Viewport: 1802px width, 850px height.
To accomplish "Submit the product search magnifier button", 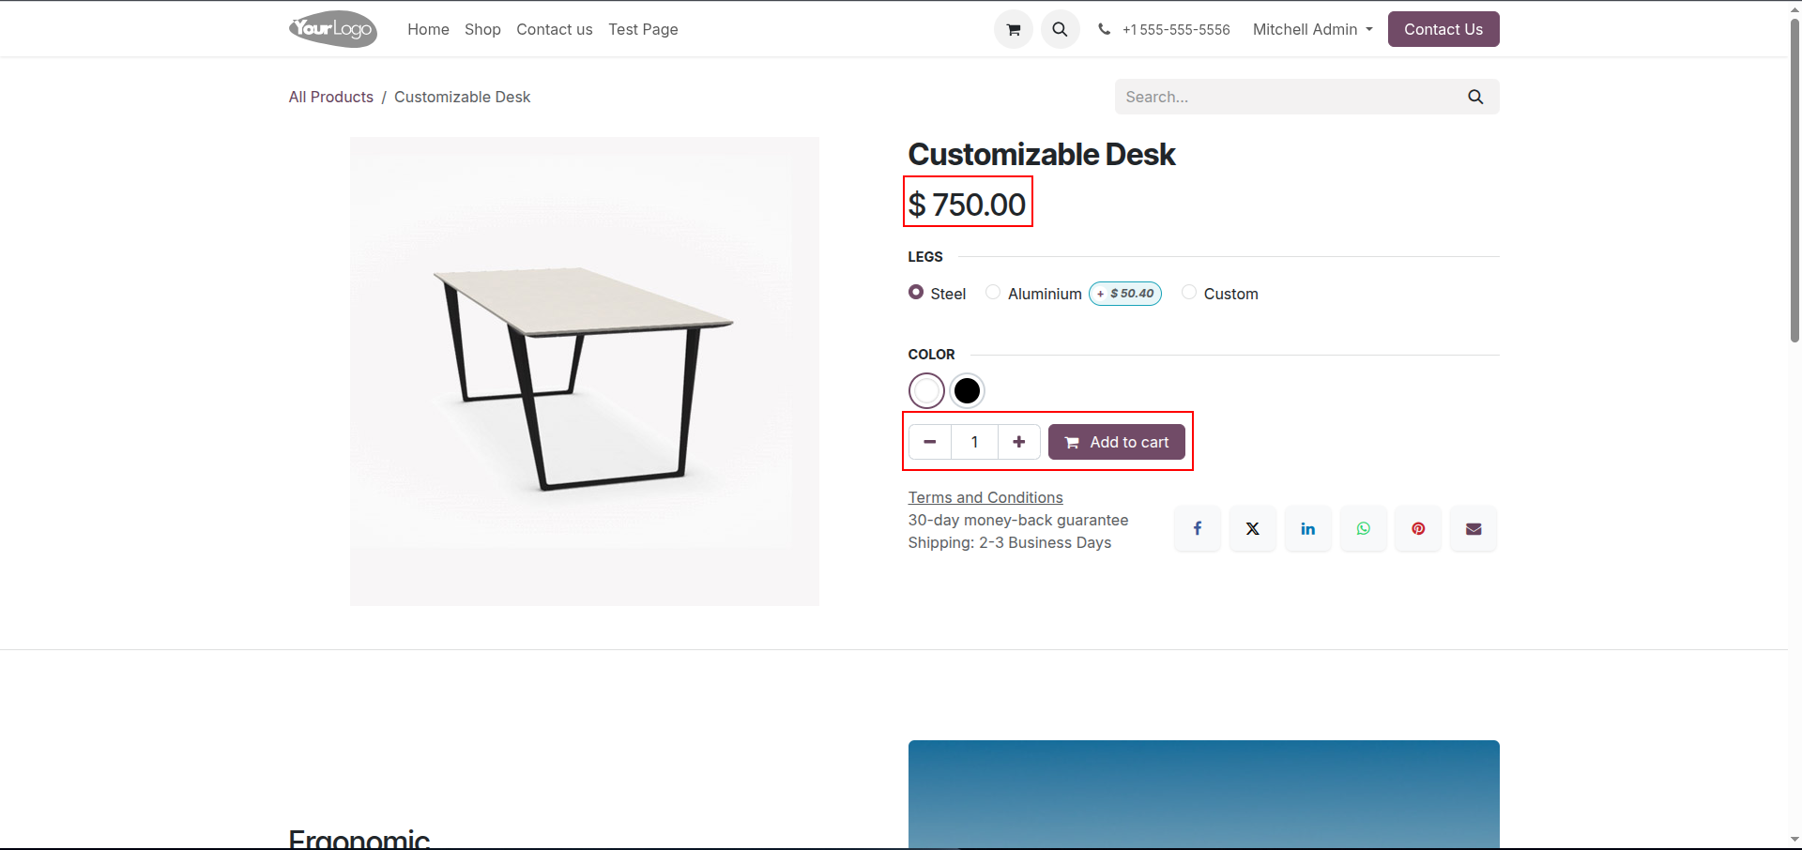I will click(1475, 97).
